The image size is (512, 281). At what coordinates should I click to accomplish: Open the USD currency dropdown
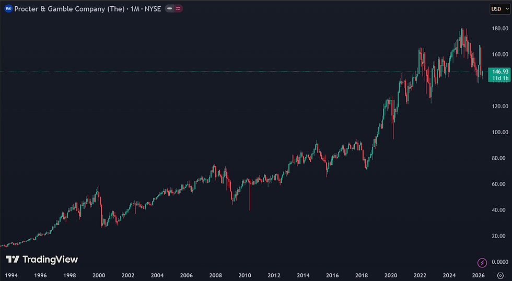pyautogui.click(x=500, y=9)
